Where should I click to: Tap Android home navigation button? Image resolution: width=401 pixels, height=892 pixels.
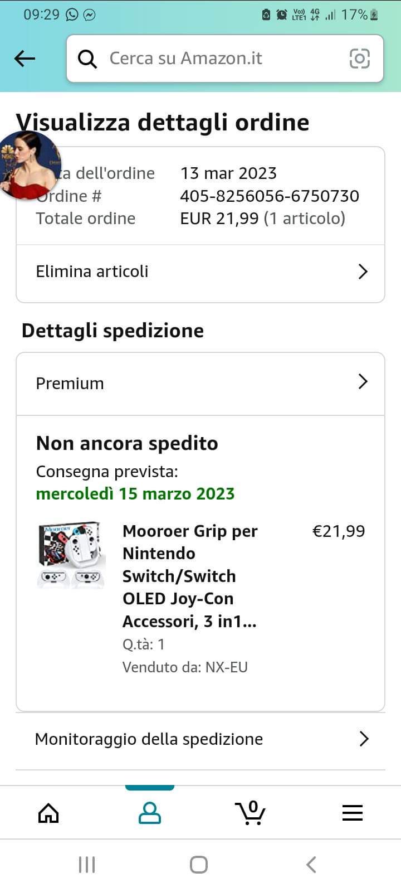pyautogui.click(x=199, y=865)
